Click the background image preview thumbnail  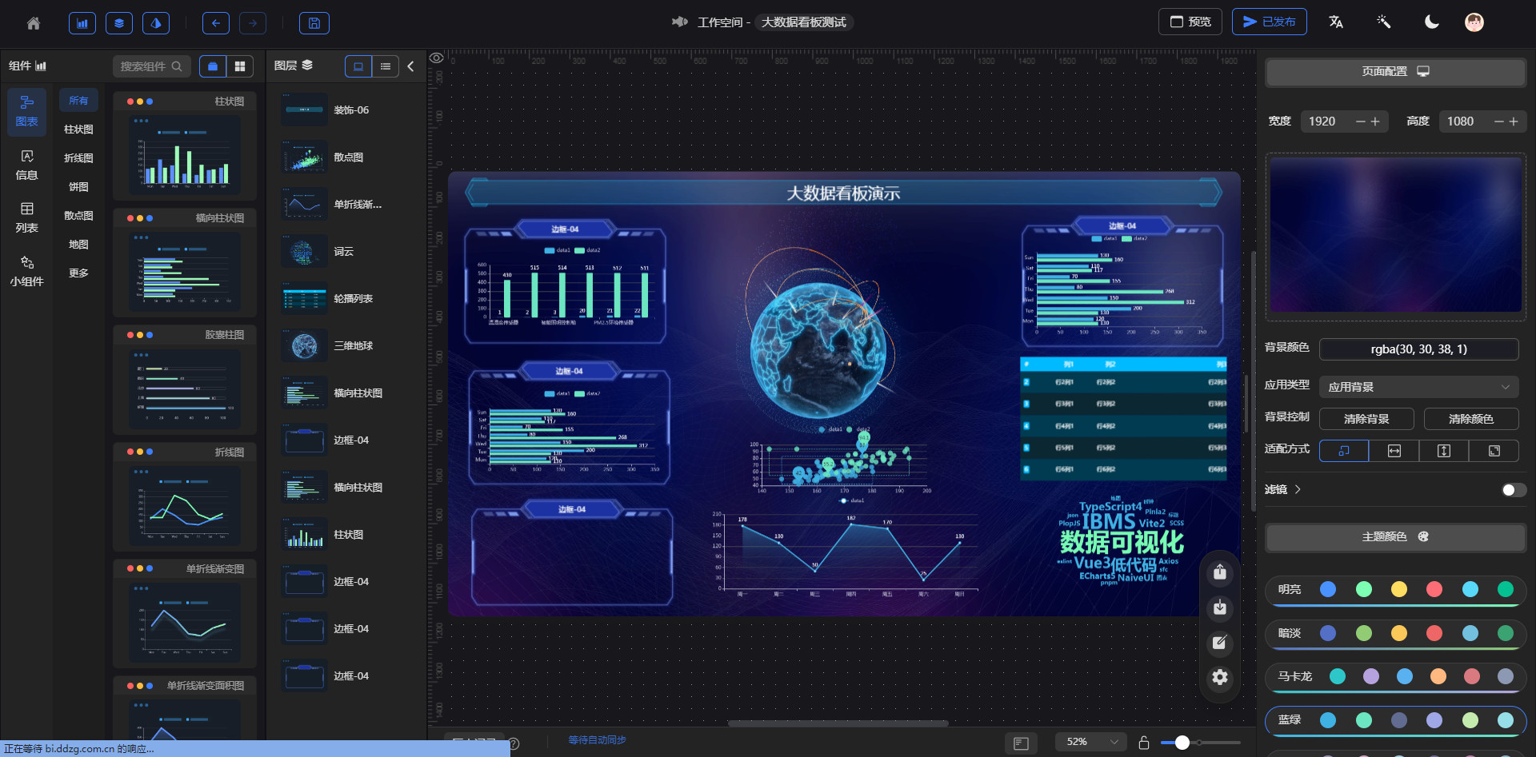[1395, 236]
